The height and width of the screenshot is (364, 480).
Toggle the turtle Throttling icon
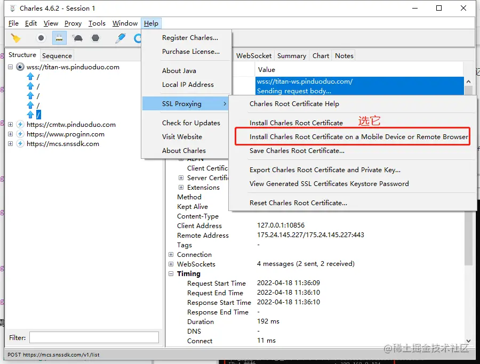click(77, 38)
